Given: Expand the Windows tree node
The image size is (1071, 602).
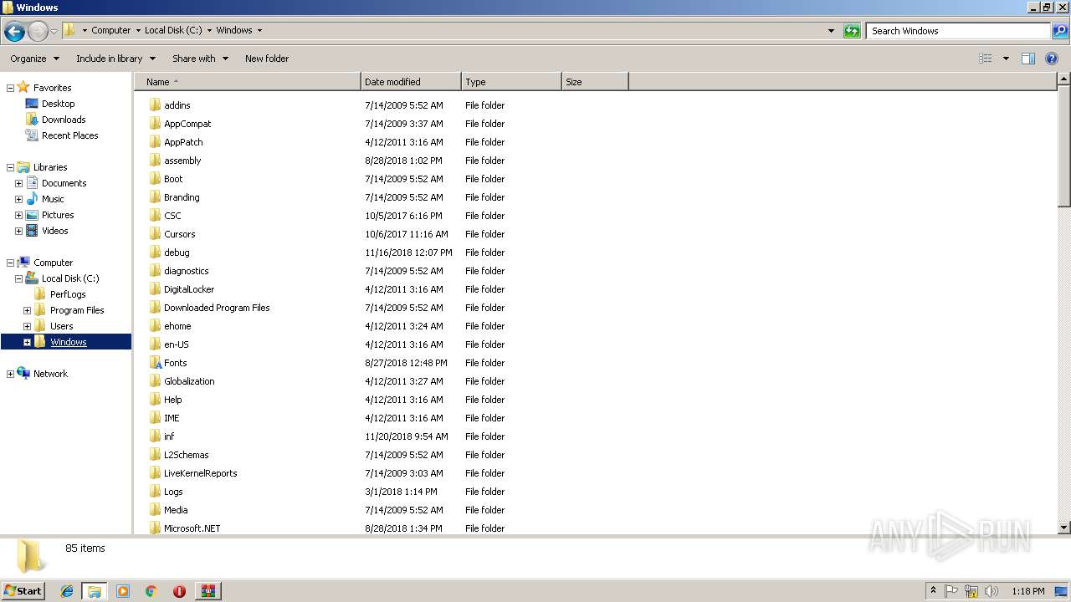Looking at the screenshot, I should tap(27, 342).
